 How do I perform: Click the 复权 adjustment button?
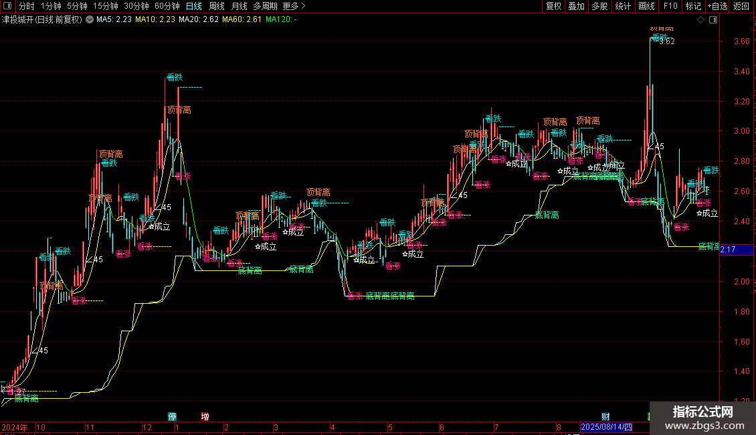coord(553,6)
